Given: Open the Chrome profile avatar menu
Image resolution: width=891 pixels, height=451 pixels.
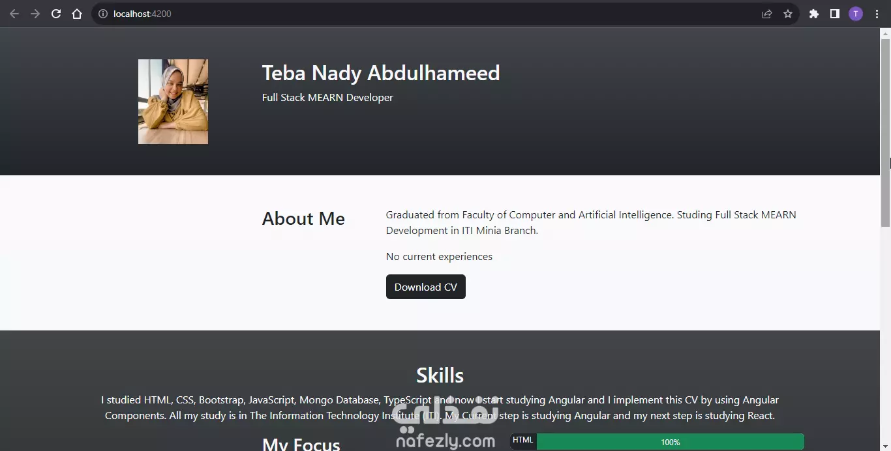Looking at the screenshot, I should (856, 14).
